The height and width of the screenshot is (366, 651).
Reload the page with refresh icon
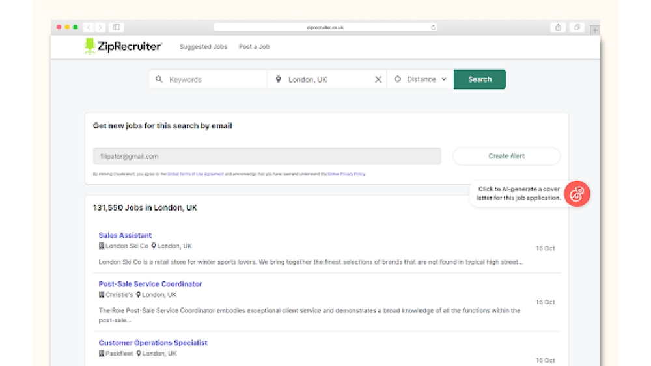point(433,27)
